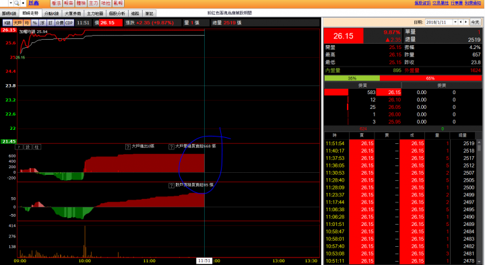Switch to the 分點K線 tab
Image resolution: width=485 pixels, height=265 pixels.
pos(51,13)
